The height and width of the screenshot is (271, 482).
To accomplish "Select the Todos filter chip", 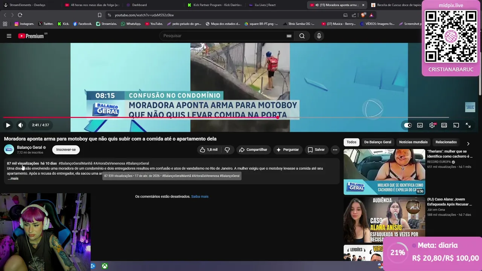I will [x=351, y=142].
